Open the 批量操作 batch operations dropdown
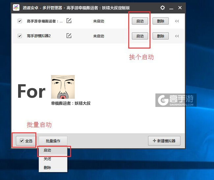 coord(53,141)
